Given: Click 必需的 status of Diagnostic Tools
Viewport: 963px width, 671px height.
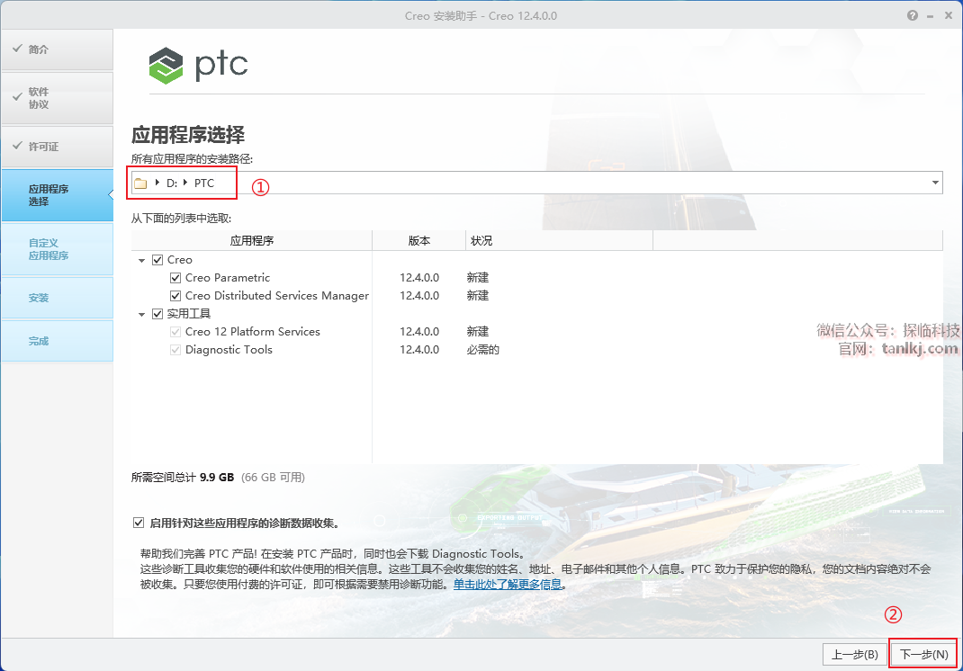Looking at the screenshot, I should [482, 350].
